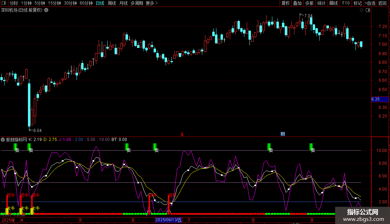Expand the 深圳机场 chart title dropdown
Viewport: 390px width, 224px height.
46,10
